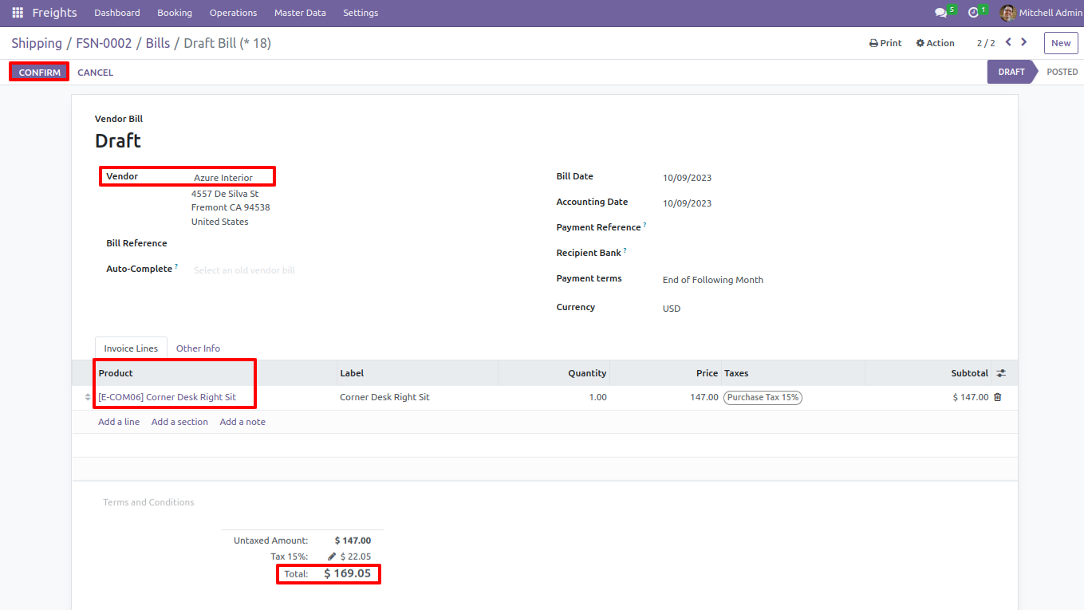Click the Posted status stage
The height and width of the screenshot is (610, 1084).
[1062, 72]
